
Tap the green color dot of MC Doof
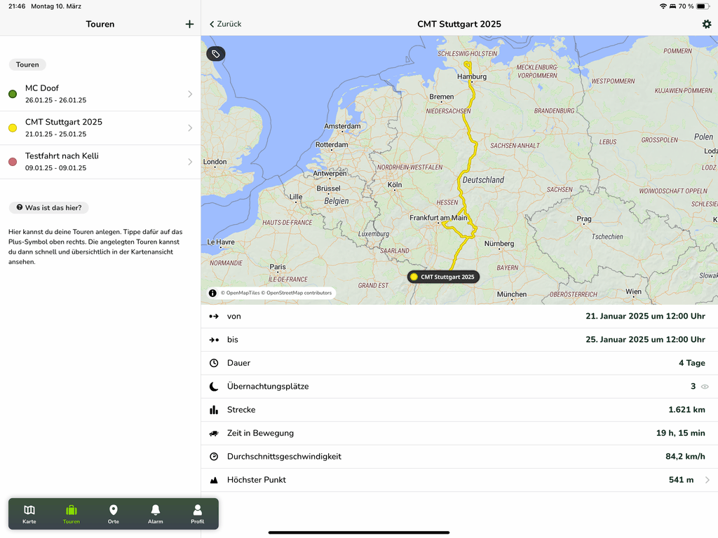(x=13, y=94)
